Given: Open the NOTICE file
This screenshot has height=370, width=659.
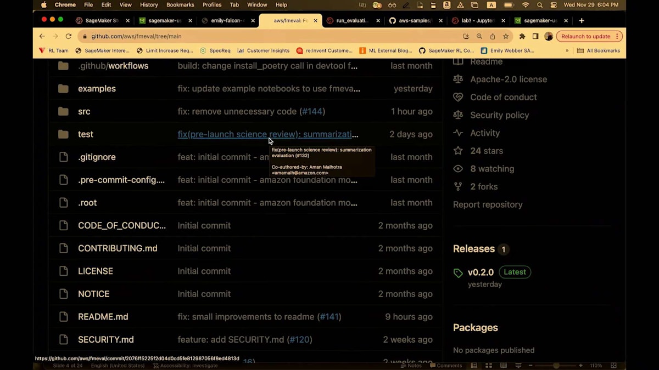Looking at the screenshot, I should (94, 294).
